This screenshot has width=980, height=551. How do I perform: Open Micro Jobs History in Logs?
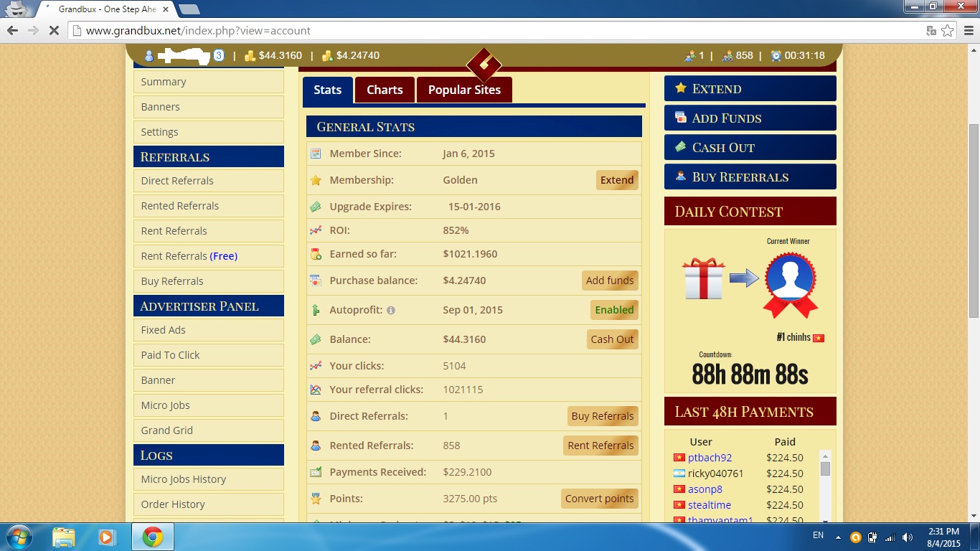[209, 479]
